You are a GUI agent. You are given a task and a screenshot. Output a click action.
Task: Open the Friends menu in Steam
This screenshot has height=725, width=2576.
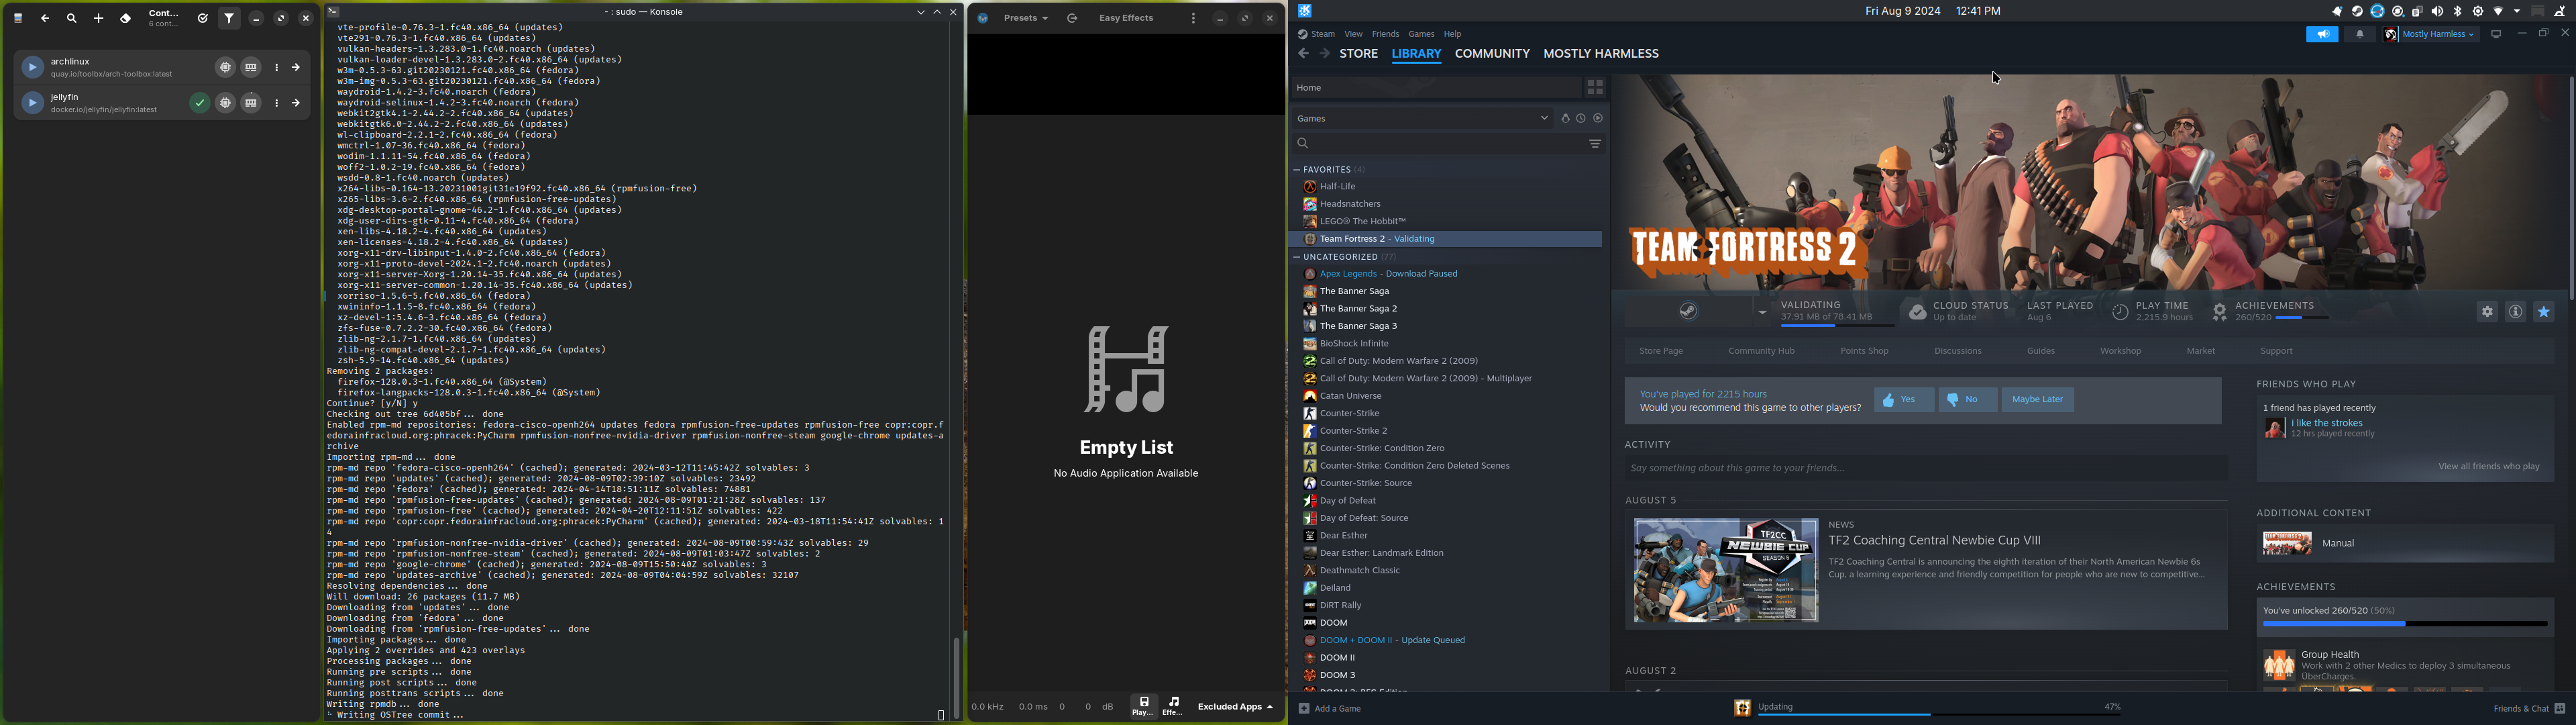1385,34
